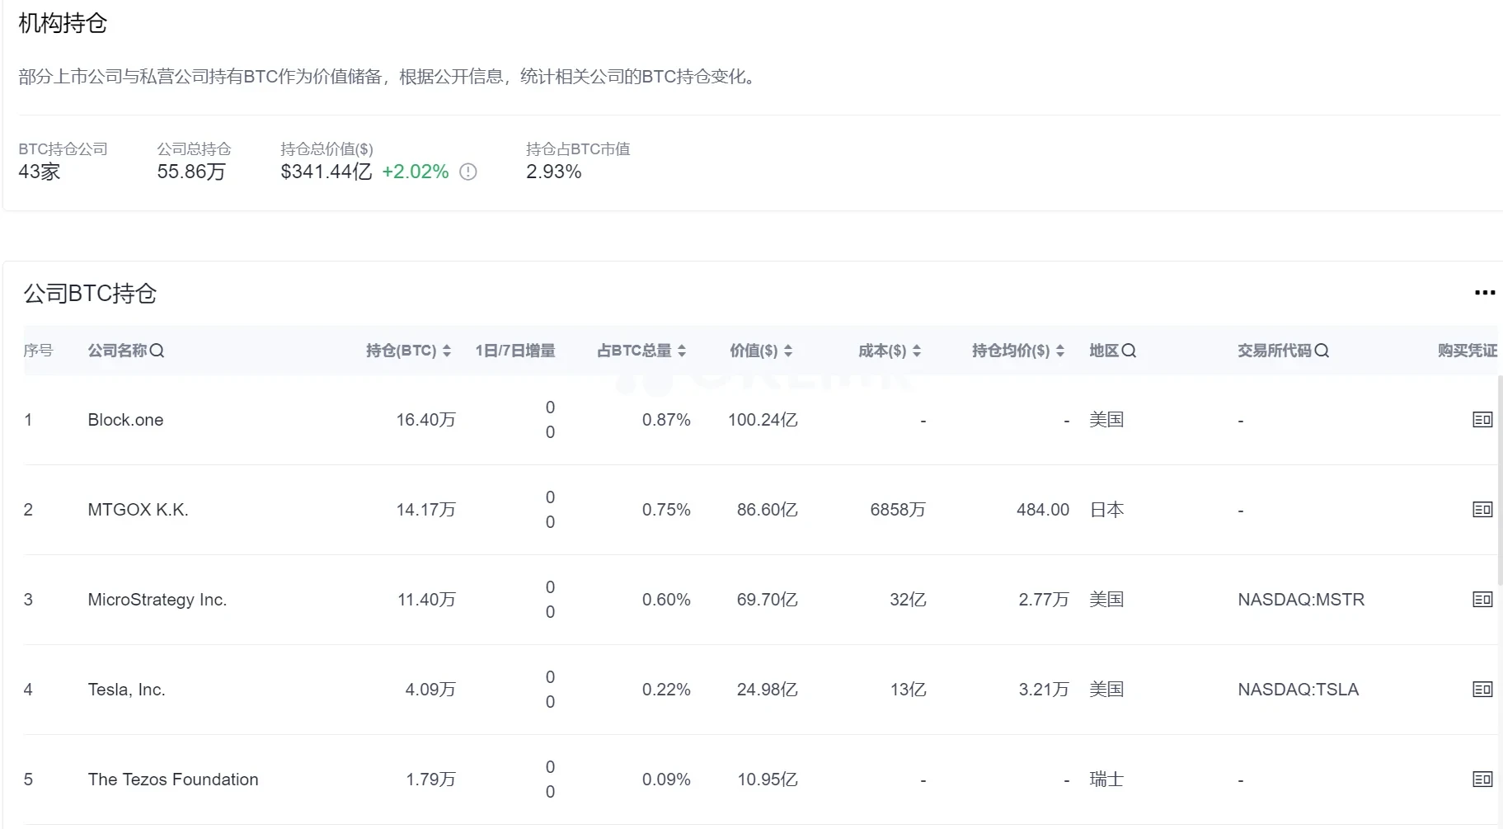Open purchase proof icon for Tezos Foundation
This screenshot has height=829, width=1503.
coord(1482,780)
